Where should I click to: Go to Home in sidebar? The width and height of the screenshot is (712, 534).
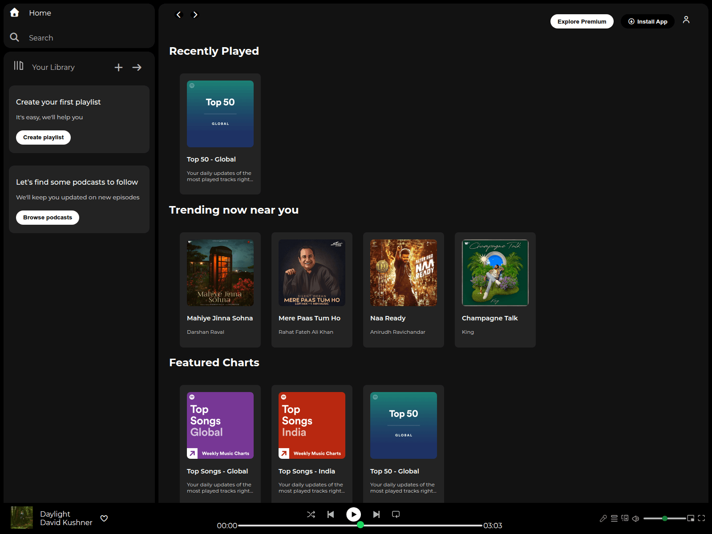coord(40,13)
